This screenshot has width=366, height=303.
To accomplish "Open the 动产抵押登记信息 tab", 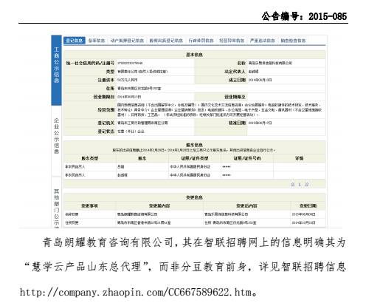I will [127, 41].
